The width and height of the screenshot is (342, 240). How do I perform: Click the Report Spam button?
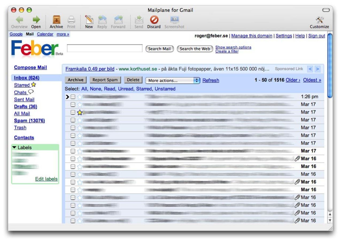(105, 79)
